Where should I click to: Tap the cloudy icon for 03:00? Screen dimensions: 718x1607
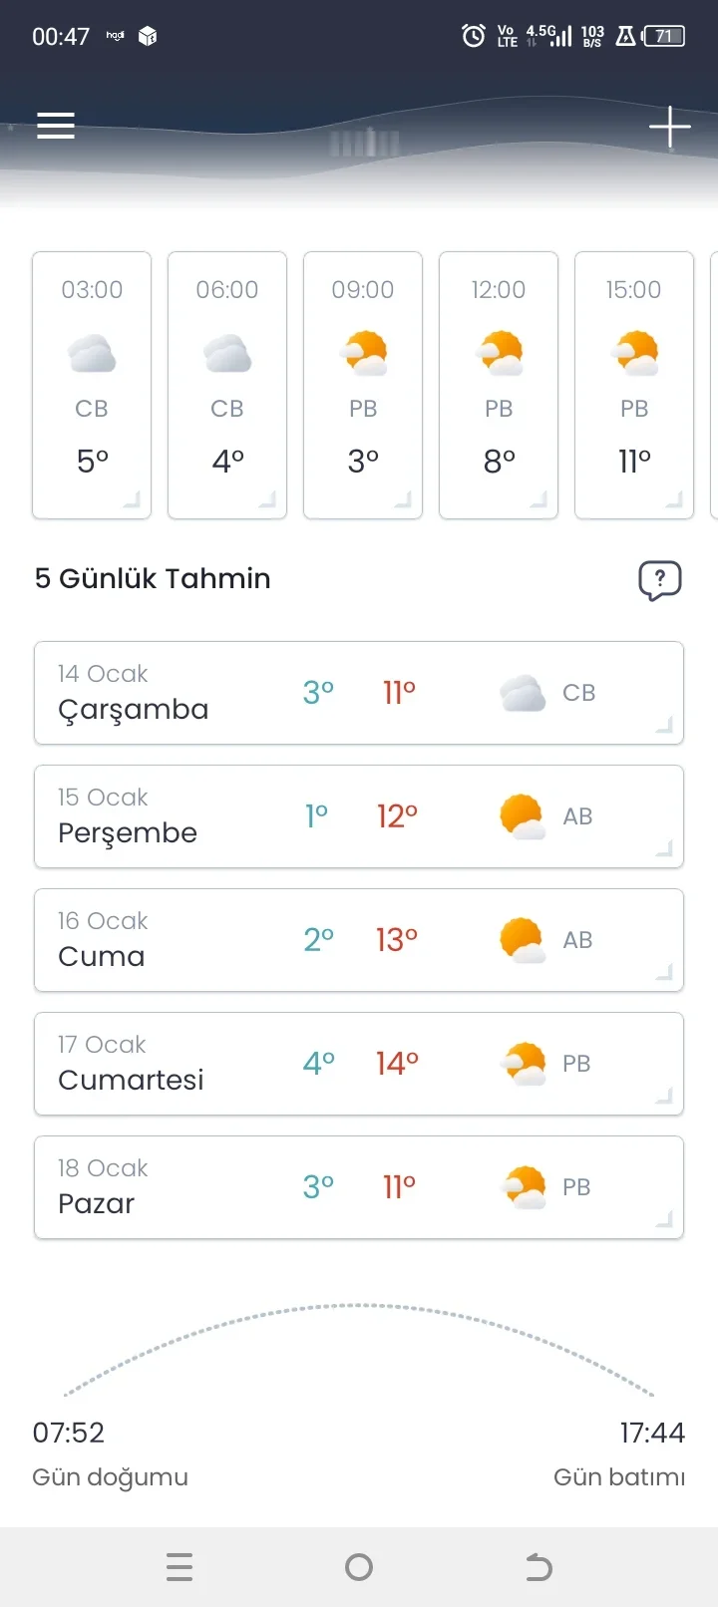click(x=92, y=354)
